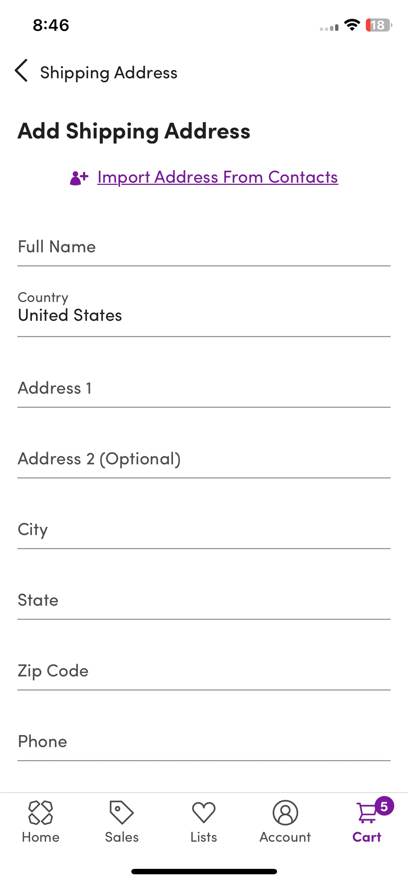
Task: Tap the Shipping Address header title
Action: pyautogui.click(x=109, y=73)
